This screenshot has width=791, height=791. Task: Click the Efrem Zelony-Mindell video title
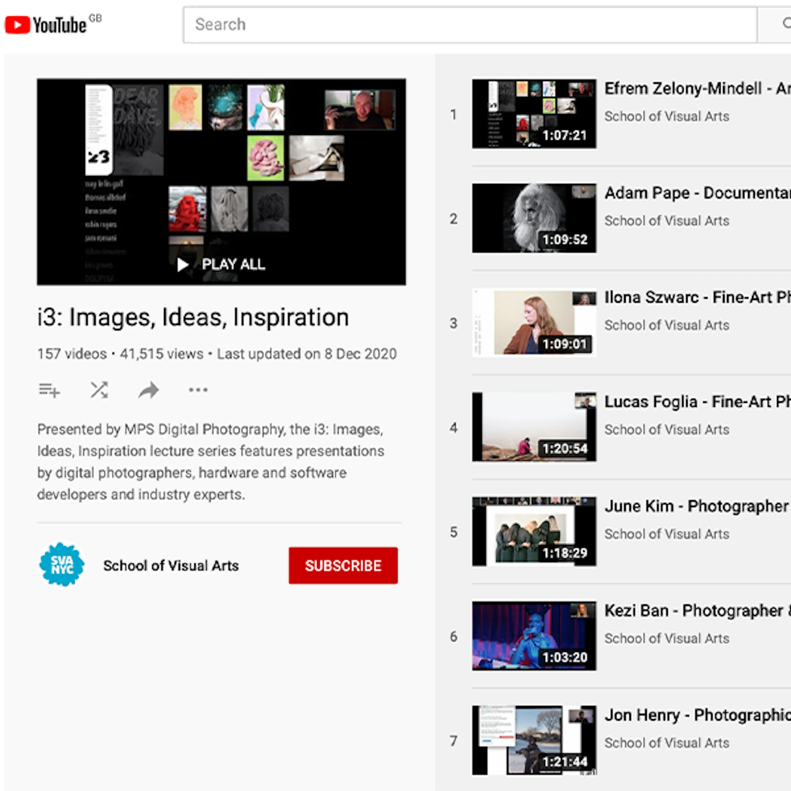(698, 88)
